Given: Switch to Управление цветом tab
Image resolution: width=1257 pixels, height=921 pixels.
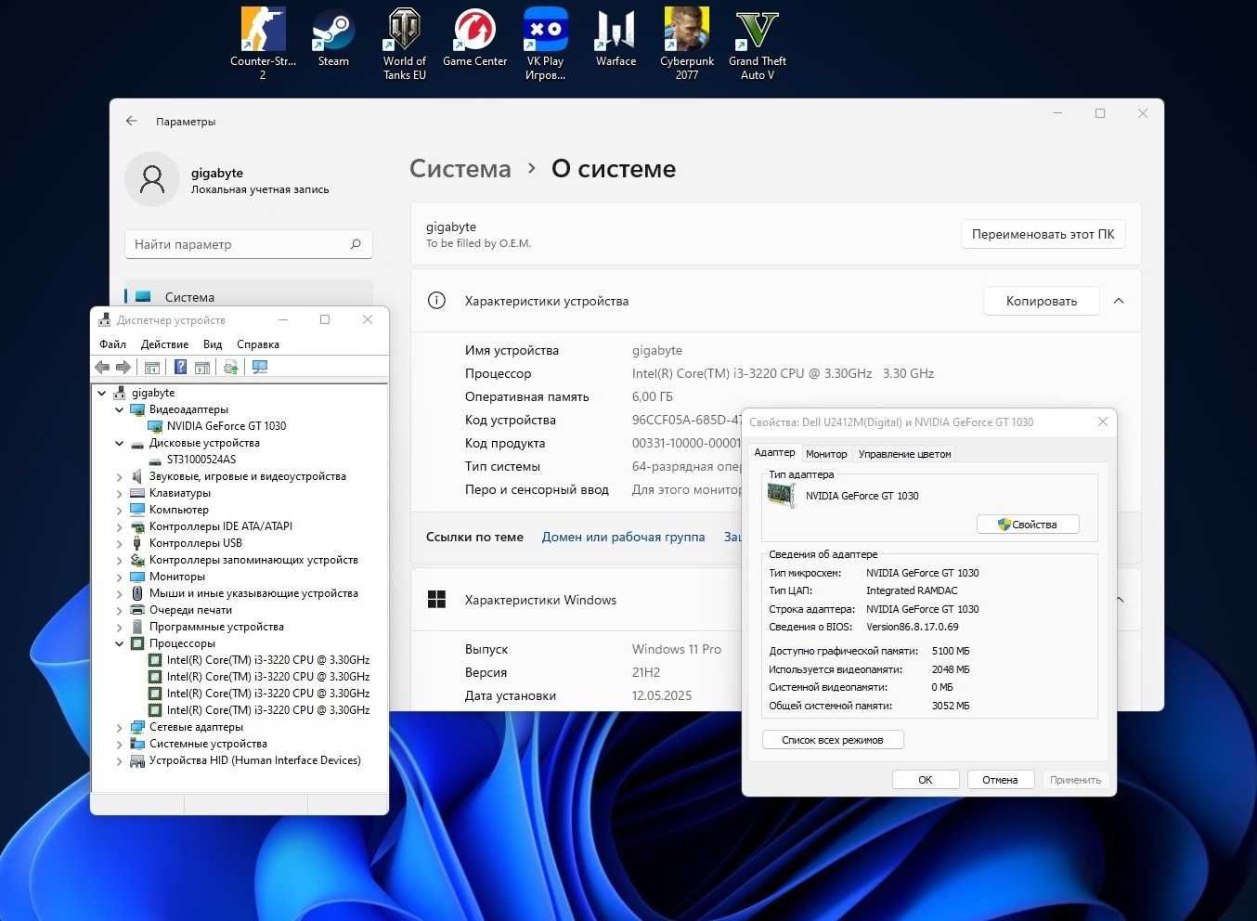Looking at the screenshot, I should coord(904,454).
